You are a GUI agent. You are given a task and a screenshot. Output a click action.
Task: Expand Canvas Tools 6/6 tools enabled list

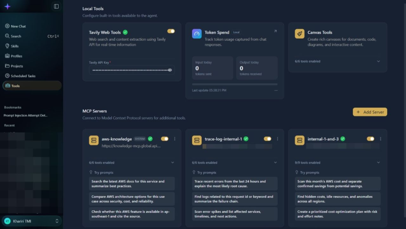point(337,61)
